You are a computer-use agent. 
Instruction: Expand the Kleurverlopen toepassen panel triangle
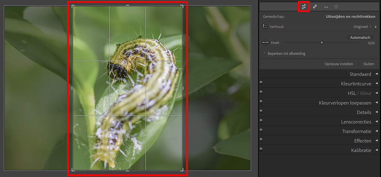pos(377,102)
